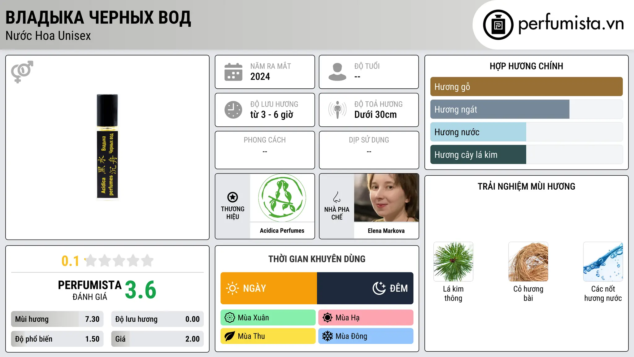Click the longevity value từ 3 - 6 giờ
This screenshot has width=634, height=357.
click(x=272, y=115)
